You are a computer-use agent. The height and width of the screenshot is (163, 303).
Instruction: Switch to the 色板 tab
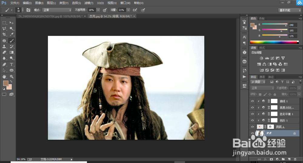[x=262, y=18]
